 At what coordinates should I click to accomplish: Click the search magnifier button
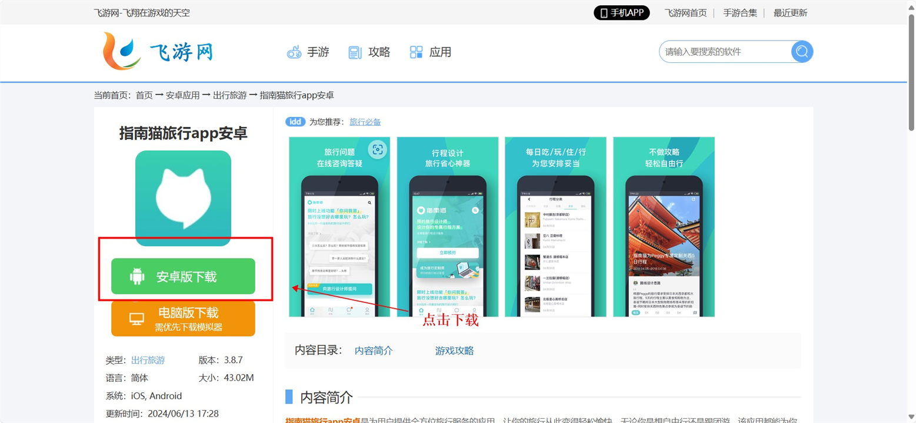coord(802,52)
